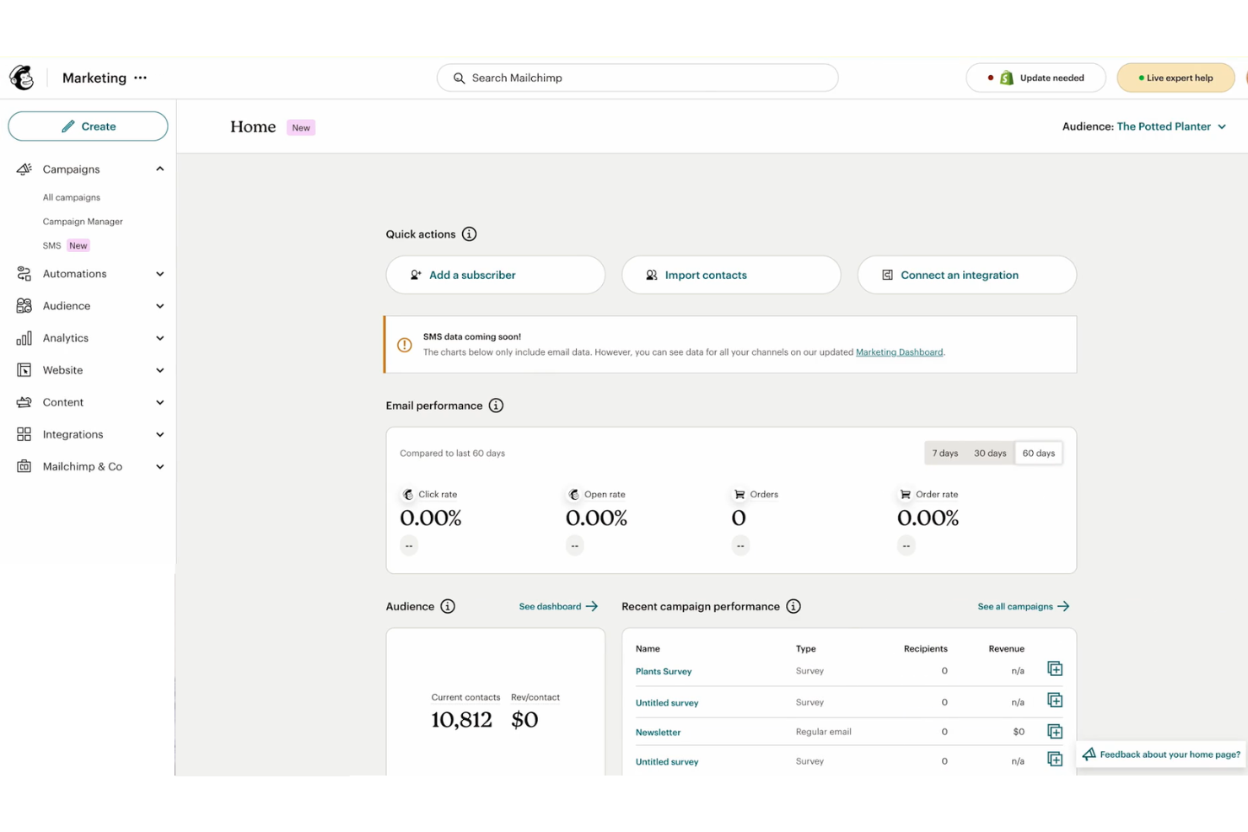This screenshot has width=1248, height=832.
Task: Click the Mailchimp Freddie logo
Action: (x=21, y=77)
